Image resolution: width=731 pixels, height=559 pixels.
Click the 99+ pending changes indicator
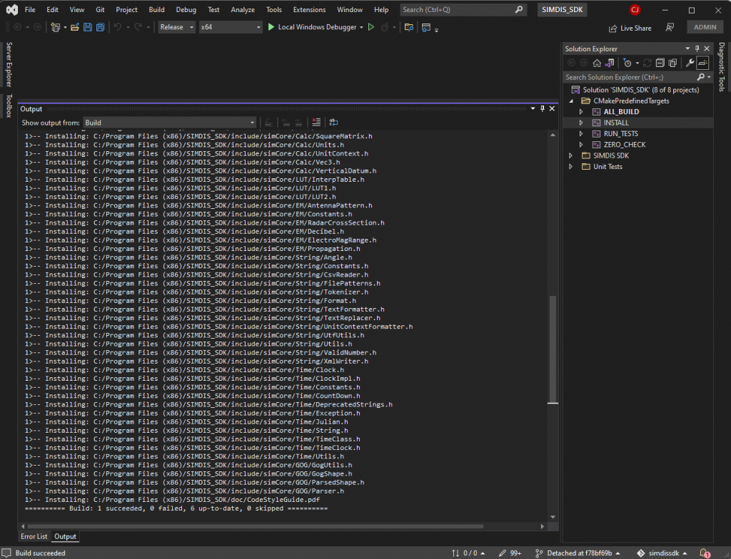(x=510, y=553)
